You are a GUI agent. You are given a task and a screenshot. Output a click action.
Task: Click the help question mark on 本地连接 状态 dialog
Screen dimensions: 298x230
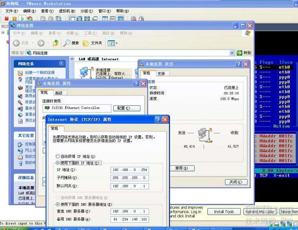238,64
